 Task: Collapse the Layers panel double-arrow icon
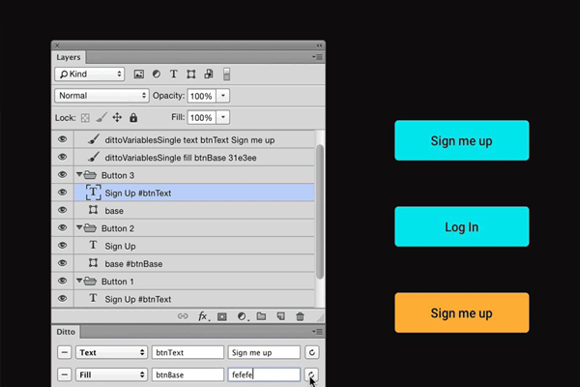[319, 45]
